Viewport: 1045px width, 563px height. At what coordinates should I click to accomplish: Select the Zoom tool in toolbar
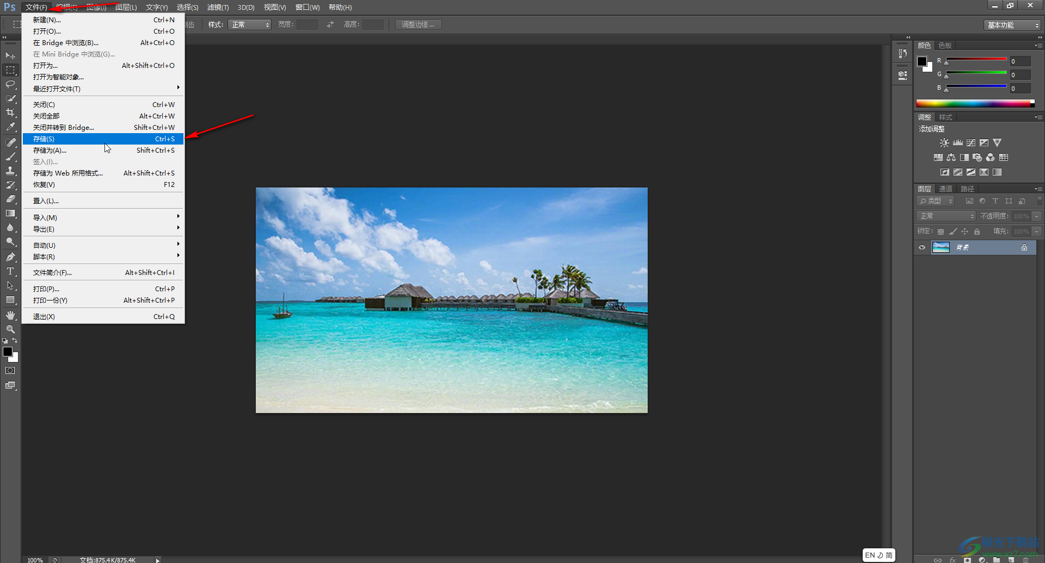click(10, 329)
